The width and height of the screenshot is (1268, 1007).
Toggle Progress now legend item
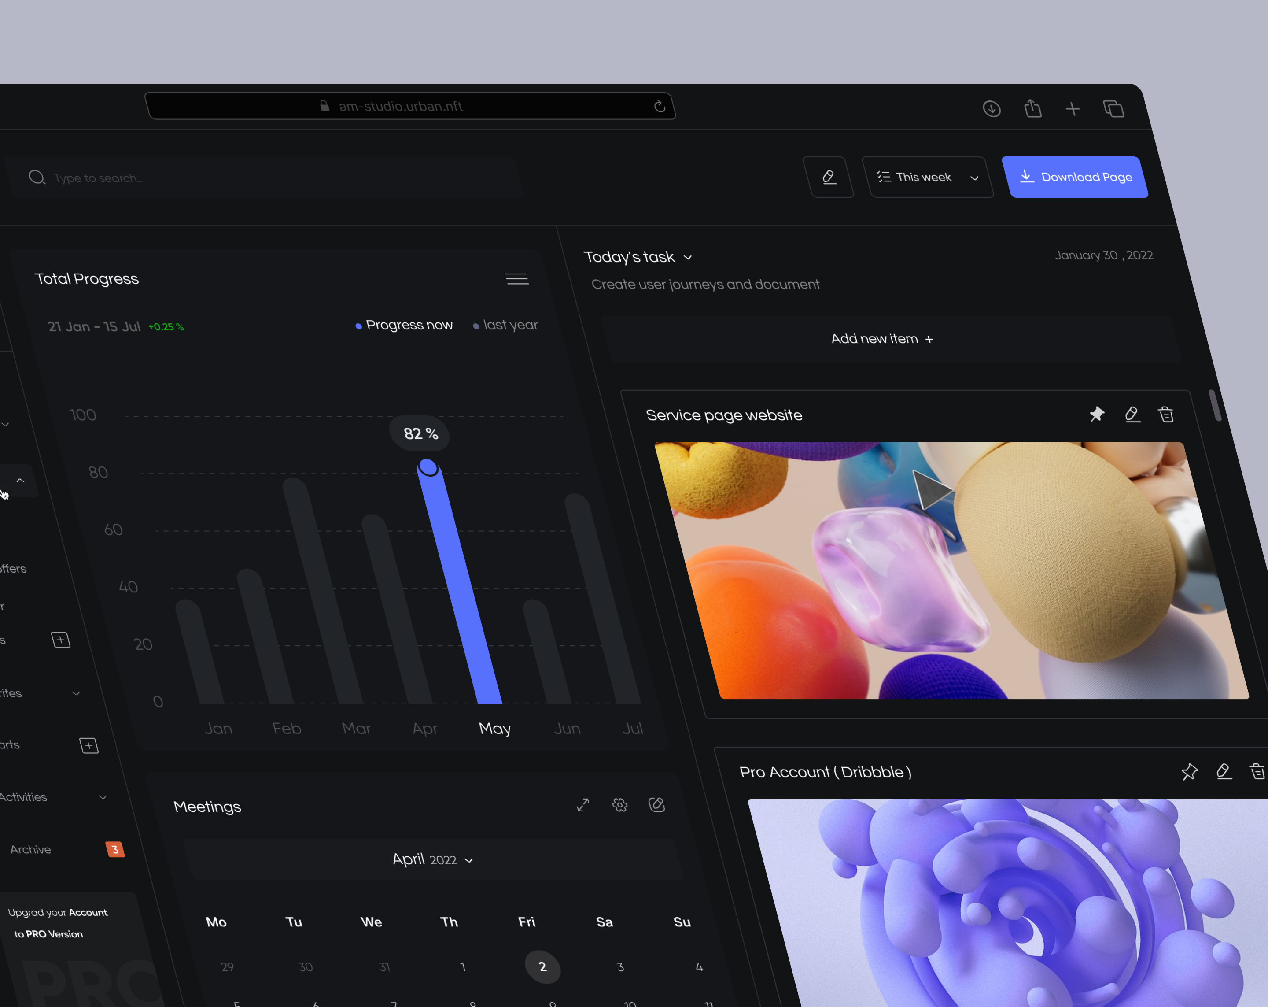pyautogui.click(x=404, y=326)
